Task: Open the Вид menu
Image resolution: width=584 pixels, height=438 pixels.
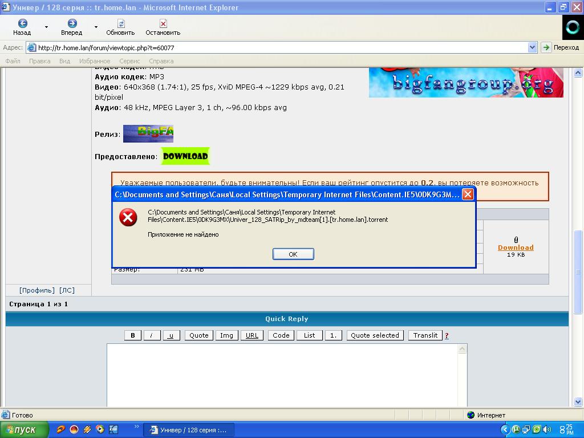Action: click(64, 60)
